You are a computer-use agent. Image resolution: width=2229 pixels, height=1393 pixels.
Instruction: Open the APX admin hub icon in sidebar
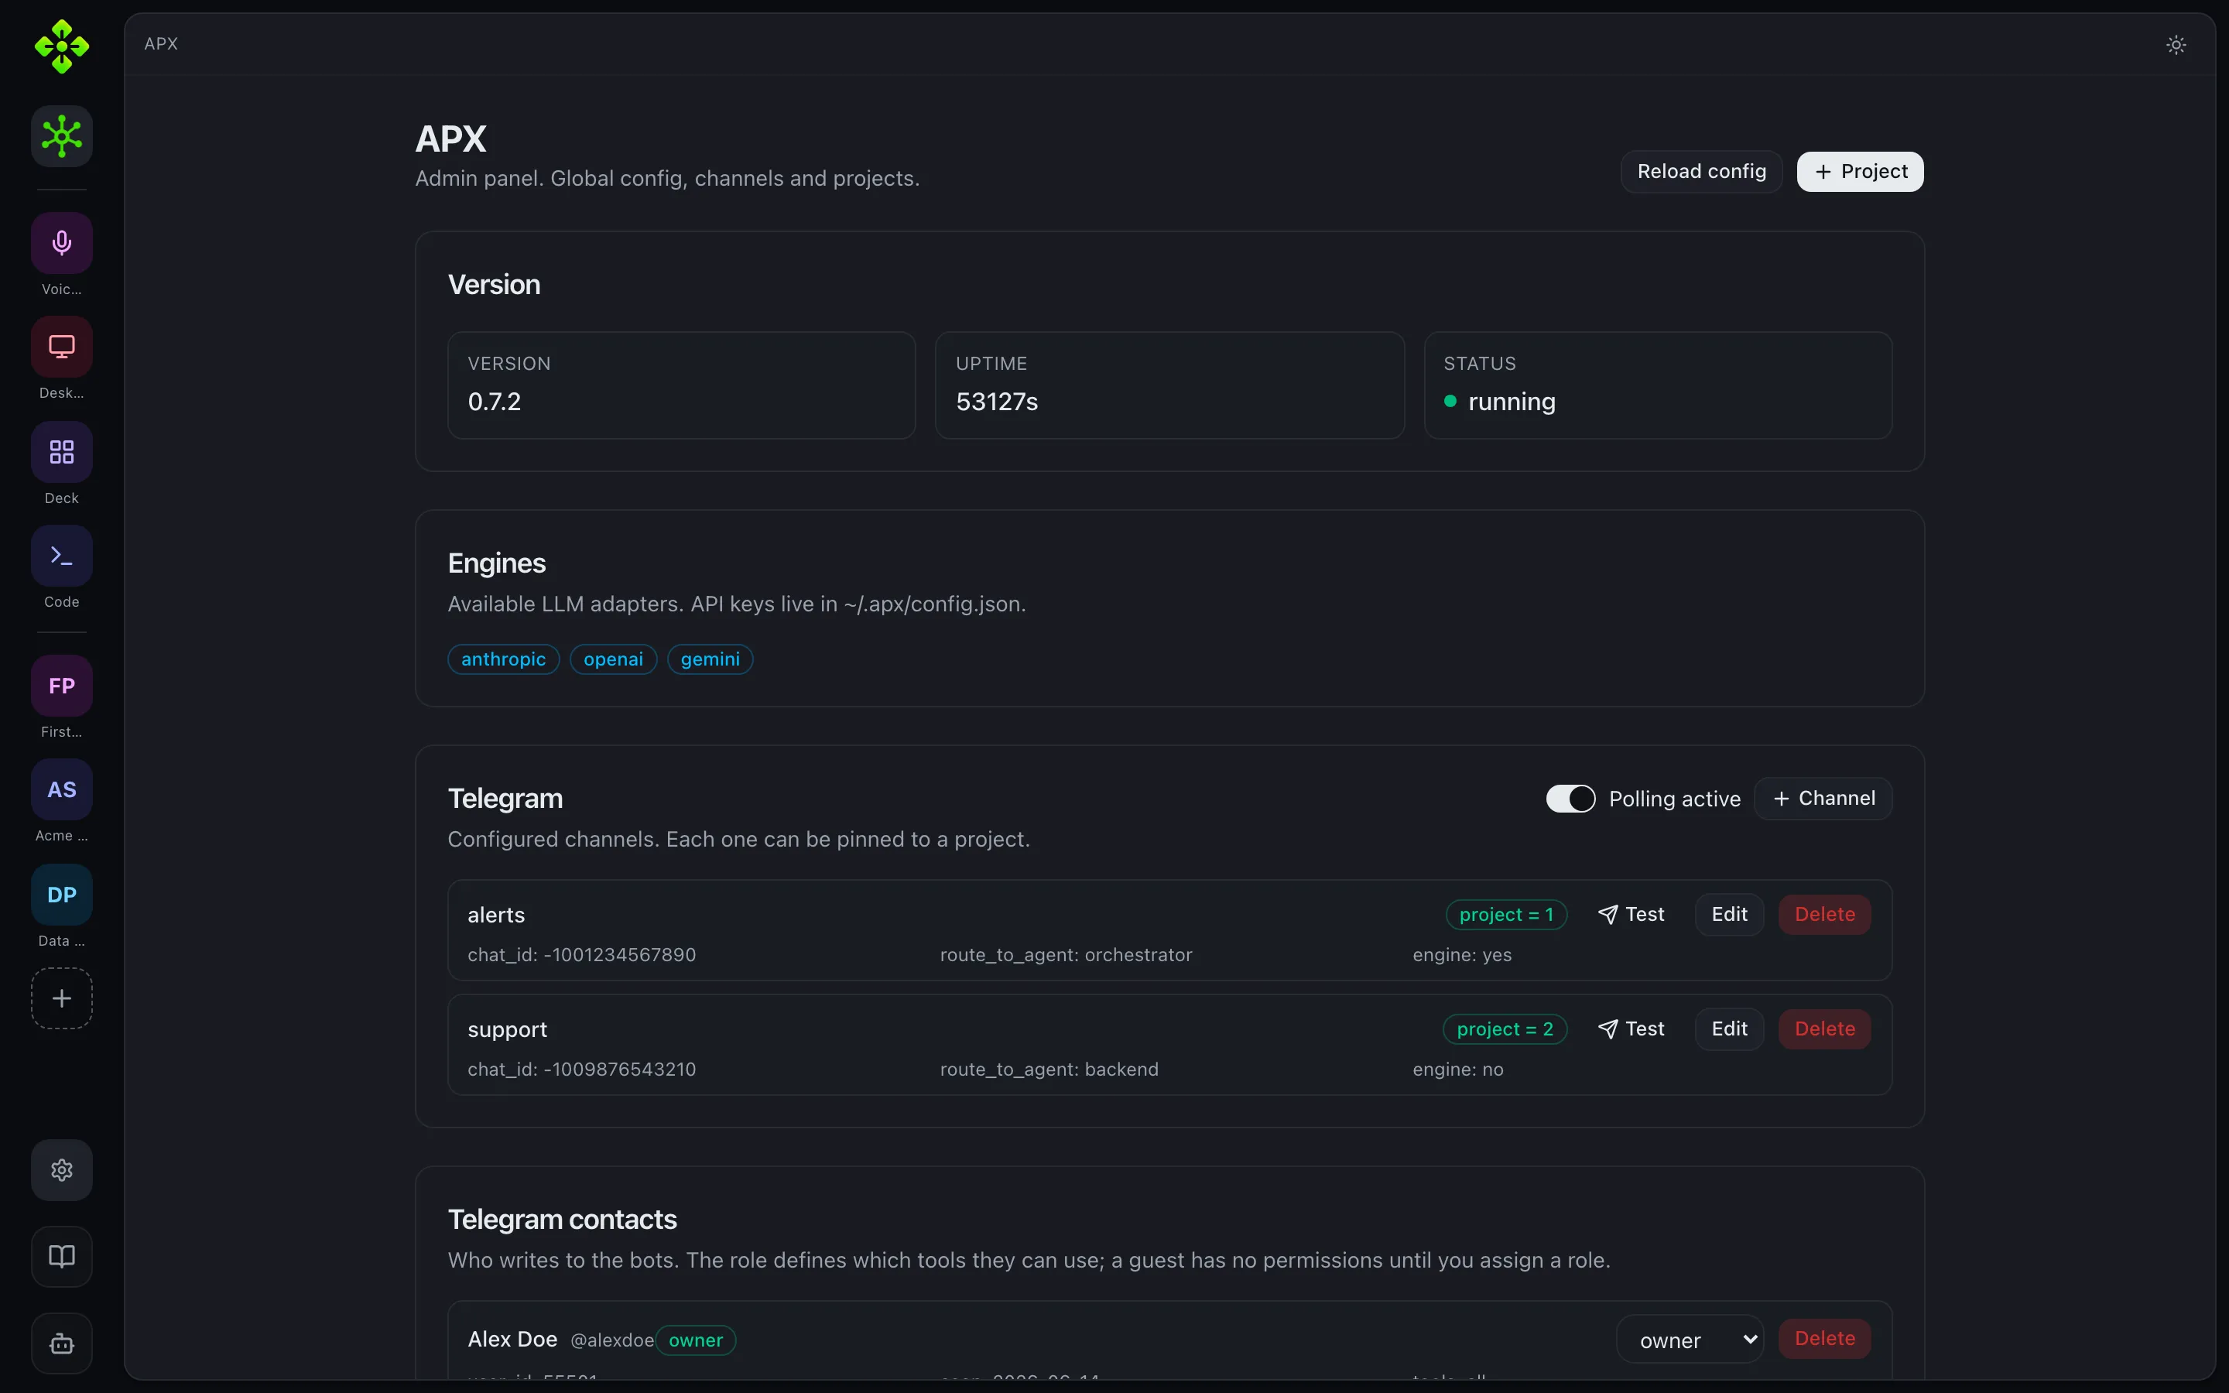click(x=62, y=136)
